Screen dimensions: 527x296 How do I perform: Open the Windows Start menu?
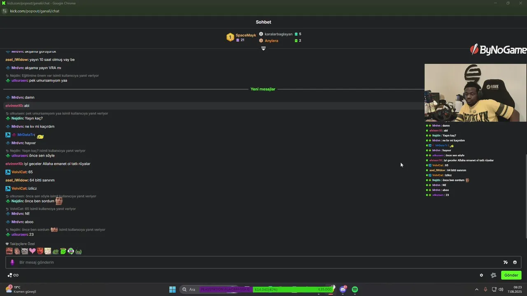click(173, 289)
